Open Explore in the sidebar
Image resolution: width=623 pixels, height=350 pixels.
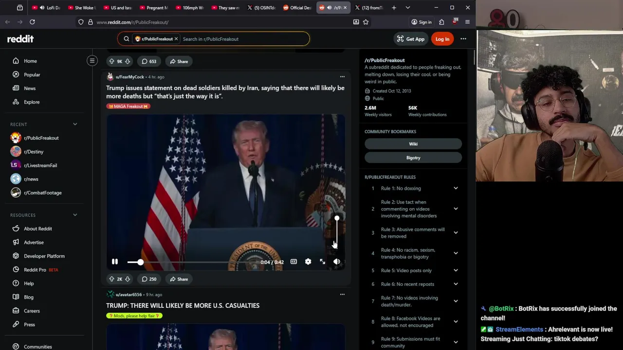[32, 102]
